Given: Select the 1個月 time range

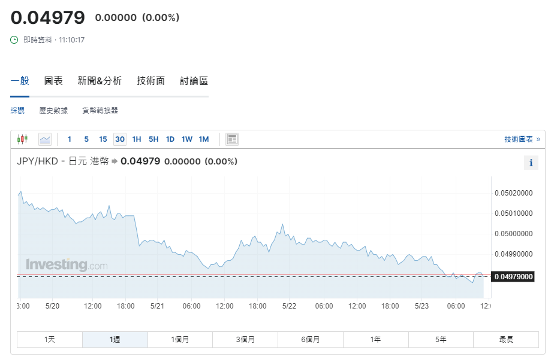Looking at the screenshot, I should click(180, 340).
